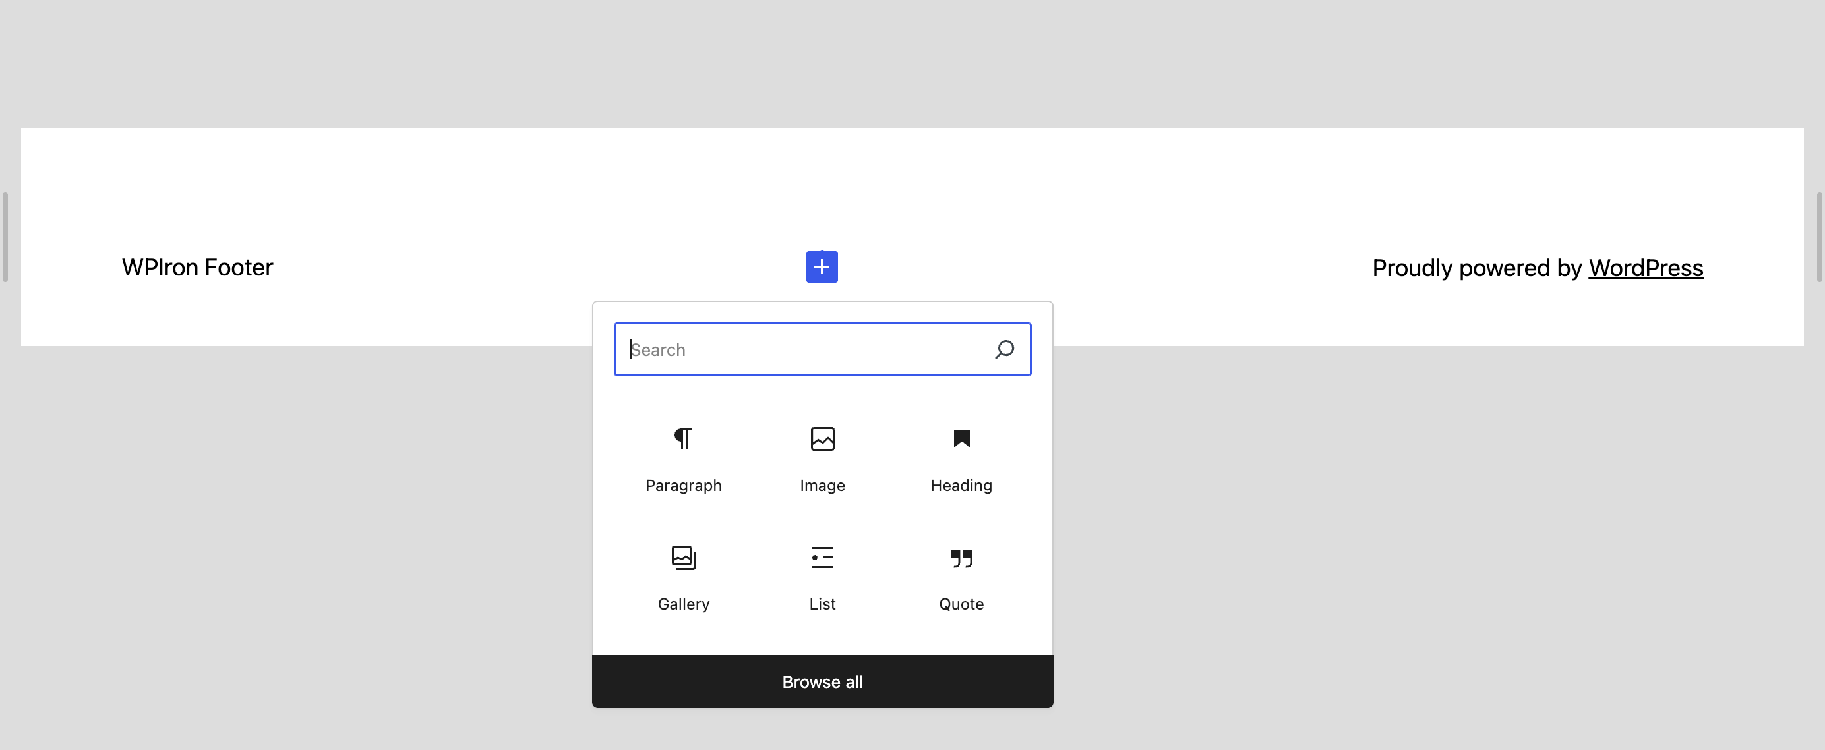1825x750 pixels.
Task: Click the Proudly powered by text
Action: point(1476,268)
